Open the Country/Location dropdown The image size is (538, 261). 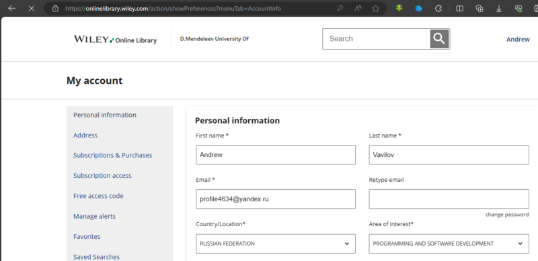[276, 244]
